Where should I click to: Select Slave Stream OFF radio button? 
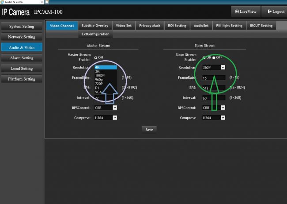(x=214, y=58)
